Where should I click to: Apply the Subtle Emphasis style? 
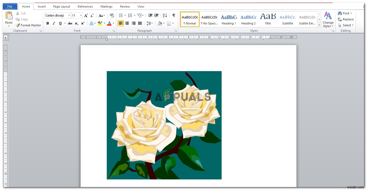[307, 20]
